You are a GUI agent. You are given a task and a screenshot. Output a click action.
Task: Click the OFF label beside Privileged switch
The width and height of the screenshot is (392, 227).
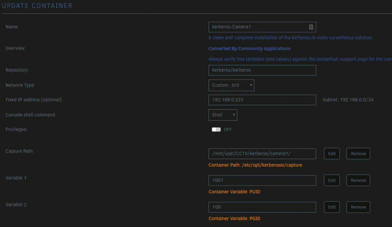coord(227,130)
